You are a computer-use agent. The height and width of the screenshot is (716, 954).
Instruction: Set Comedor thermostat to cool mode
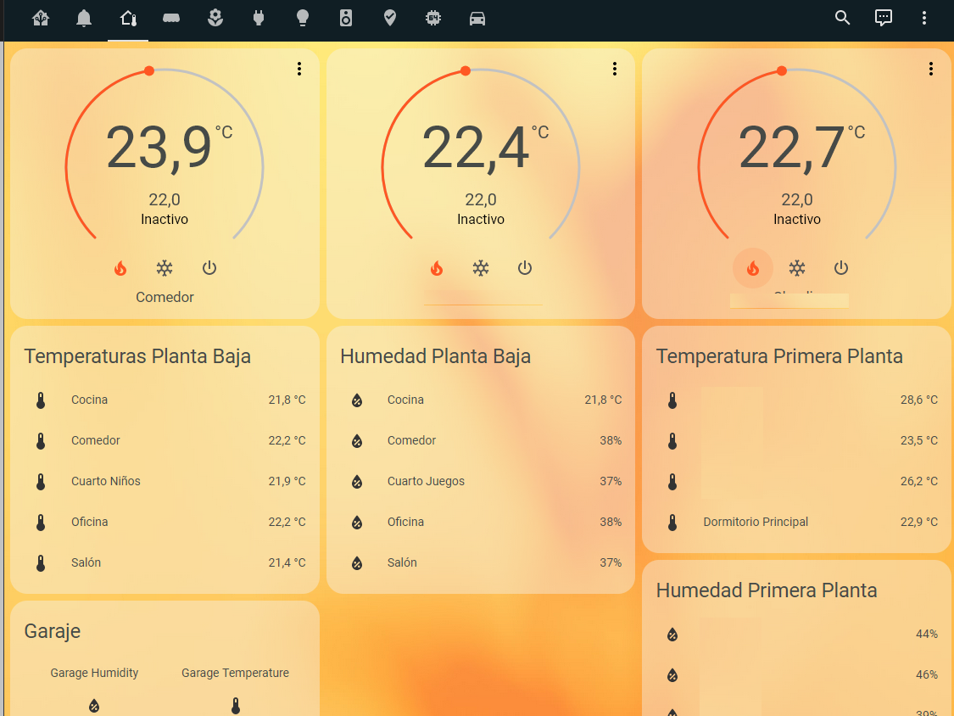tap(165, 268)
